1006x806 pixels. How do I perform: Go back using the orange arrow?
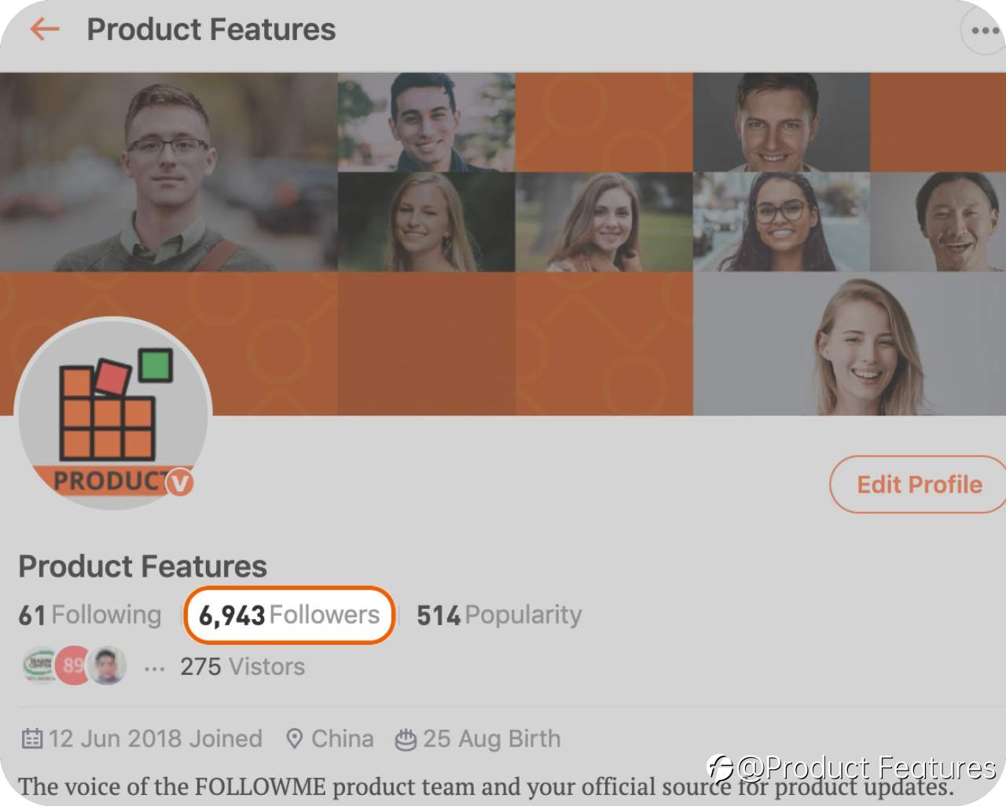pyautogui.click(x=45, y=30)
